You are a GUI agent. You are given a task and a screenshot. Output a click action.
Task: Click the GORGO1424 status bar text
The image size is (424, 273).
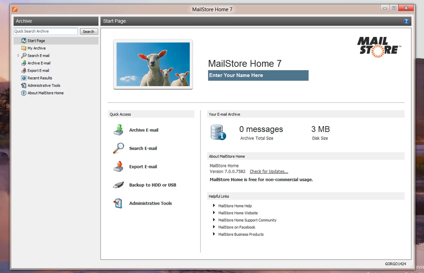click(x=396, y=264)
